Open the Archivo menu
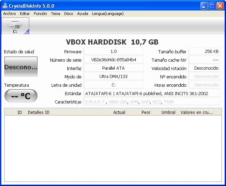226x186 pixels. point(9,14)
